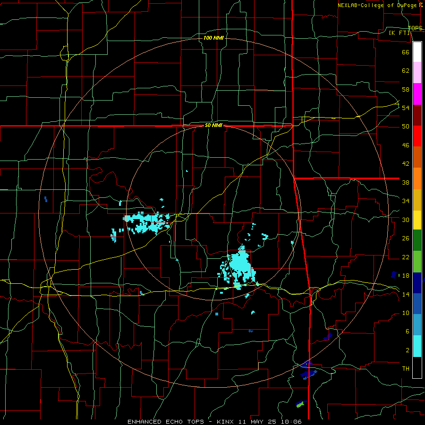Viewport: 425px width, 425px height.
Task: Click legend value "10"
Action: [406, 313]
